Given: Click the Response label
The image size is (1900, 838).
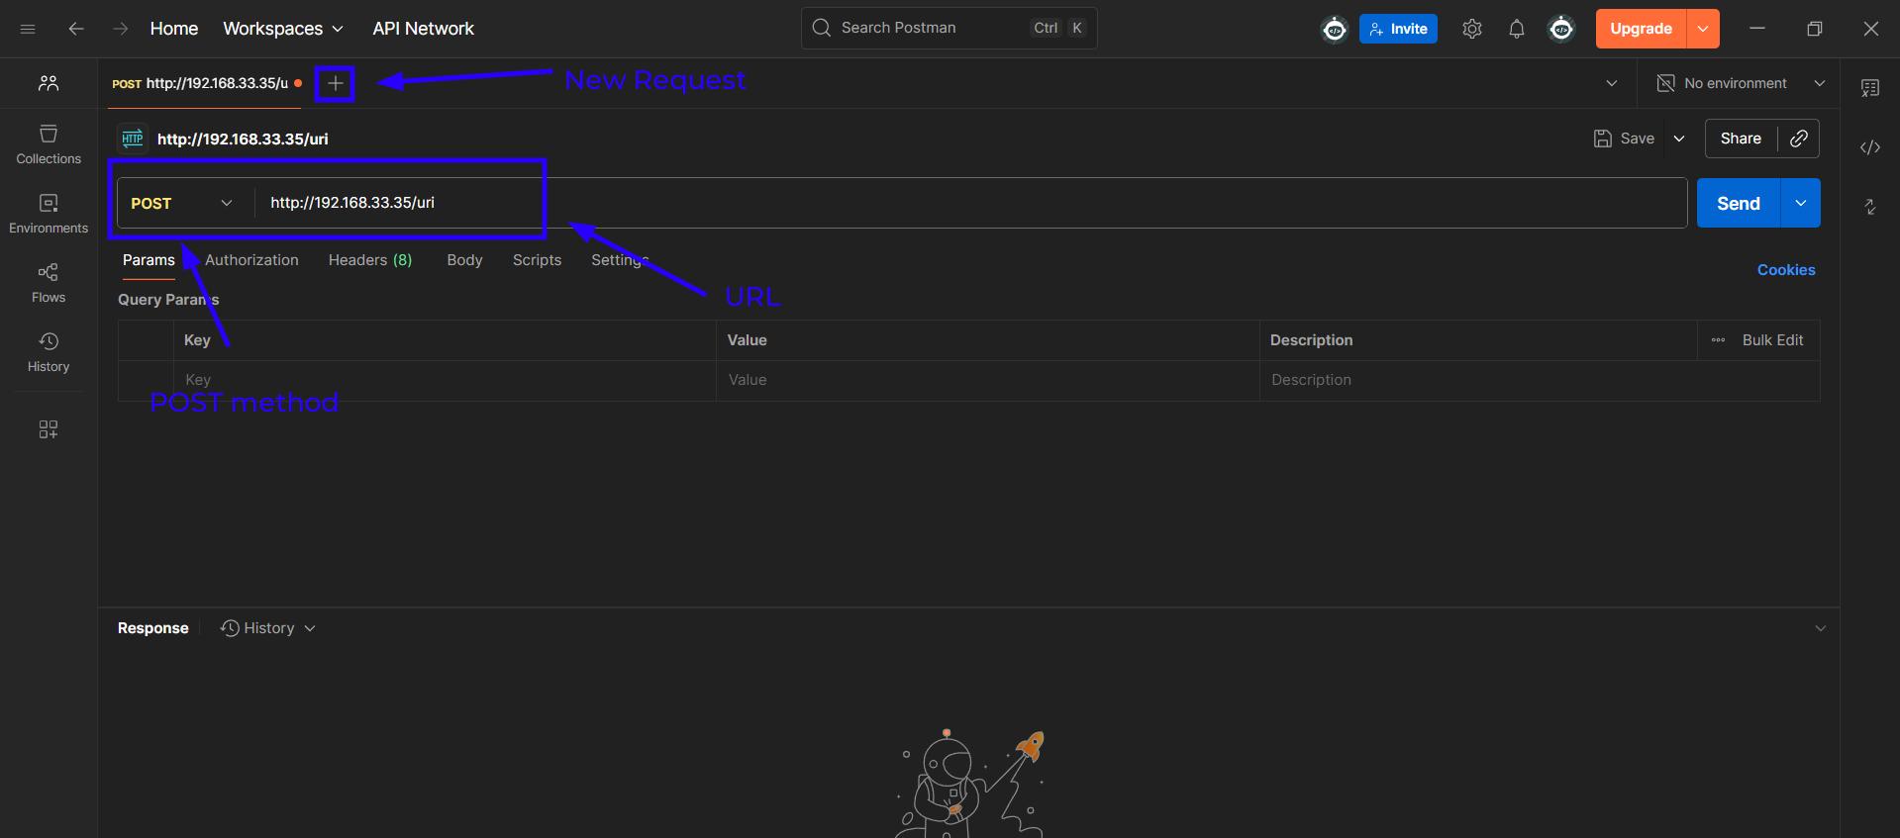Looking at the screenshot, I should coord(152,628).
